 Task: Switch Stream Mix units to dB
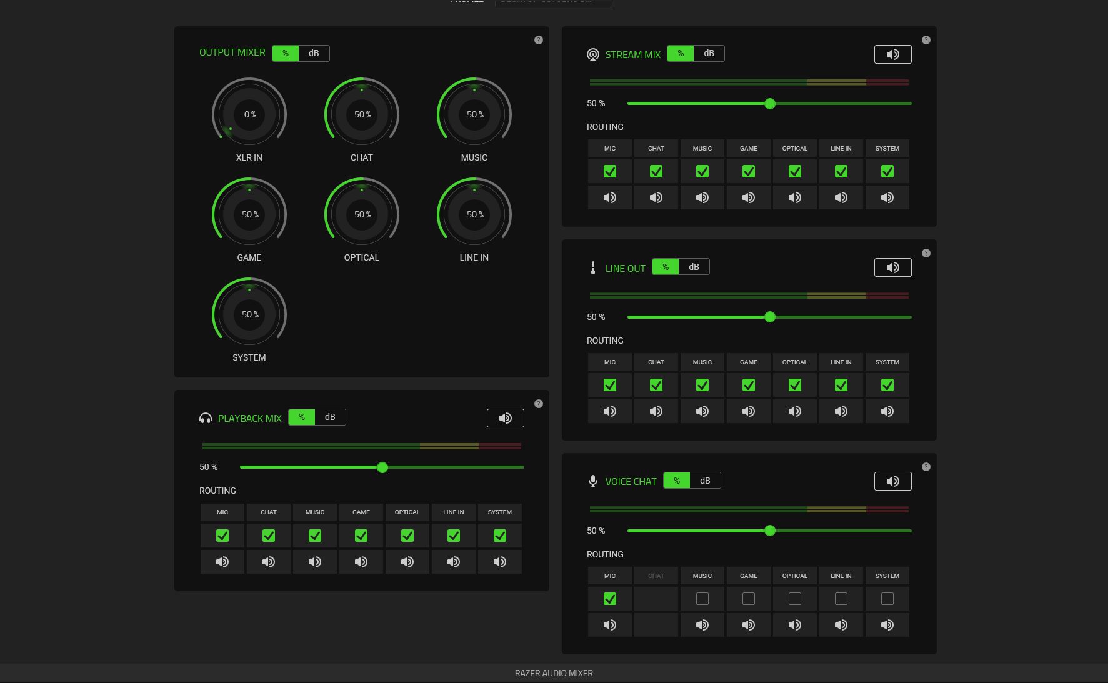709,53
